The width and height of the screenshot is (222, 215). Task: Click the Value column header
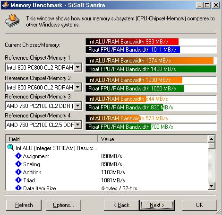(153, 139)
